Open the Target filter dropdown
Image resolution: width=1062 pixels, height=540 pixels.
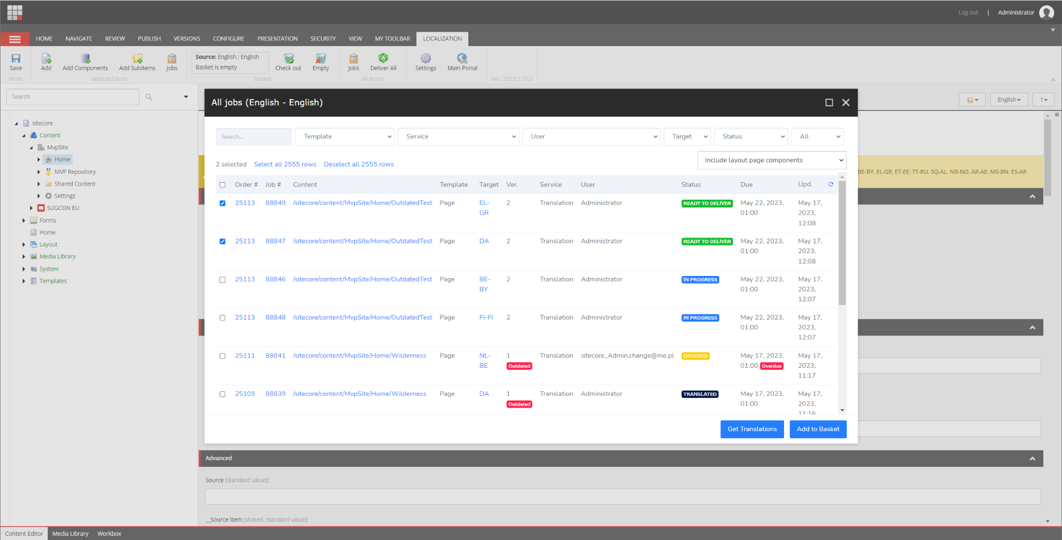[x=687, y=136]
